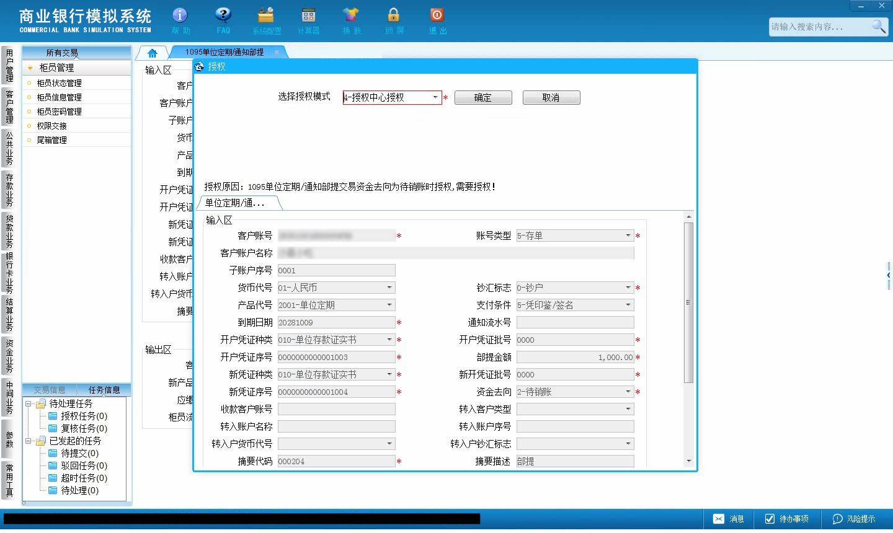Viewport: 893px width, 533px height.
Task: Go to the home tab icon
Action: [x=153, y=53]
